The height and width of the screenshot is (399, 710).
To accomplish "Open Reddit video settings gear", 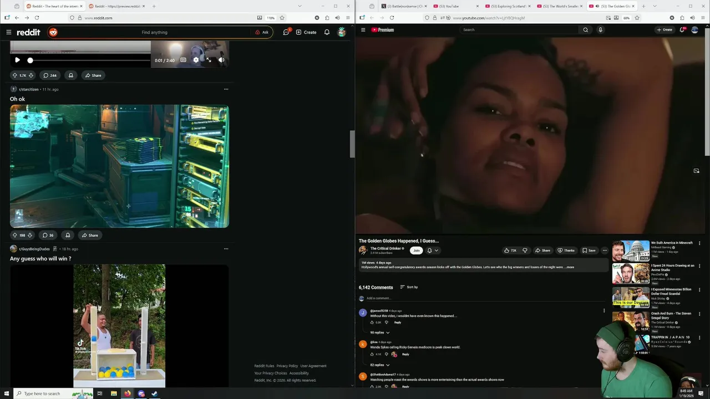I will pyautogui.click(x=196, y=60).
